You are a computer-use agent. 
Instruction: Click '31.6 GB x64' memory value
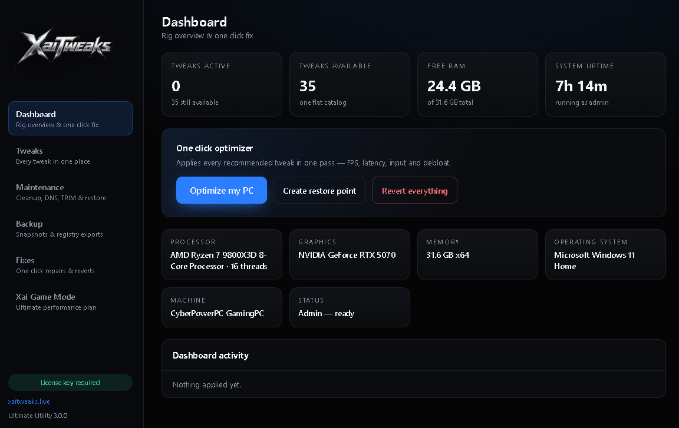pyautogui.click(x=448, y=255)
